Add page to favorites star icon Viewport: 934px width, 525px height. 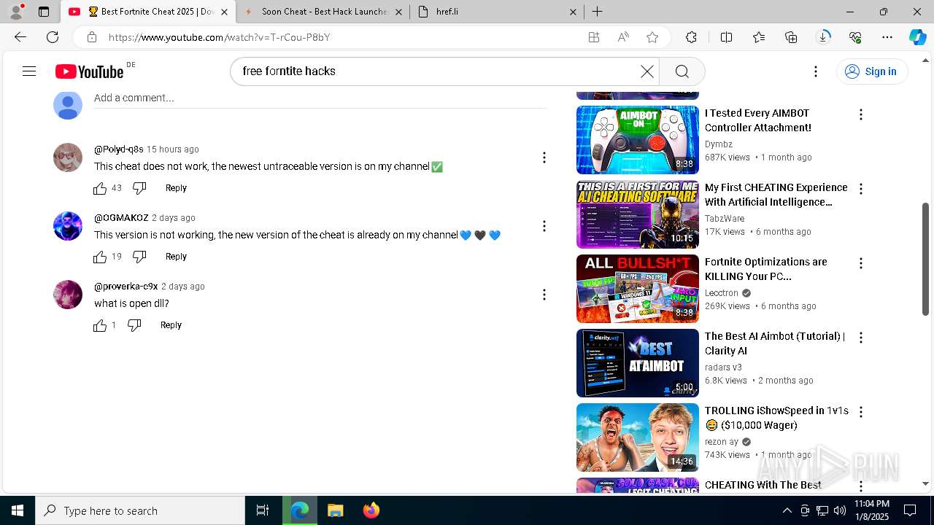point(652,37)
